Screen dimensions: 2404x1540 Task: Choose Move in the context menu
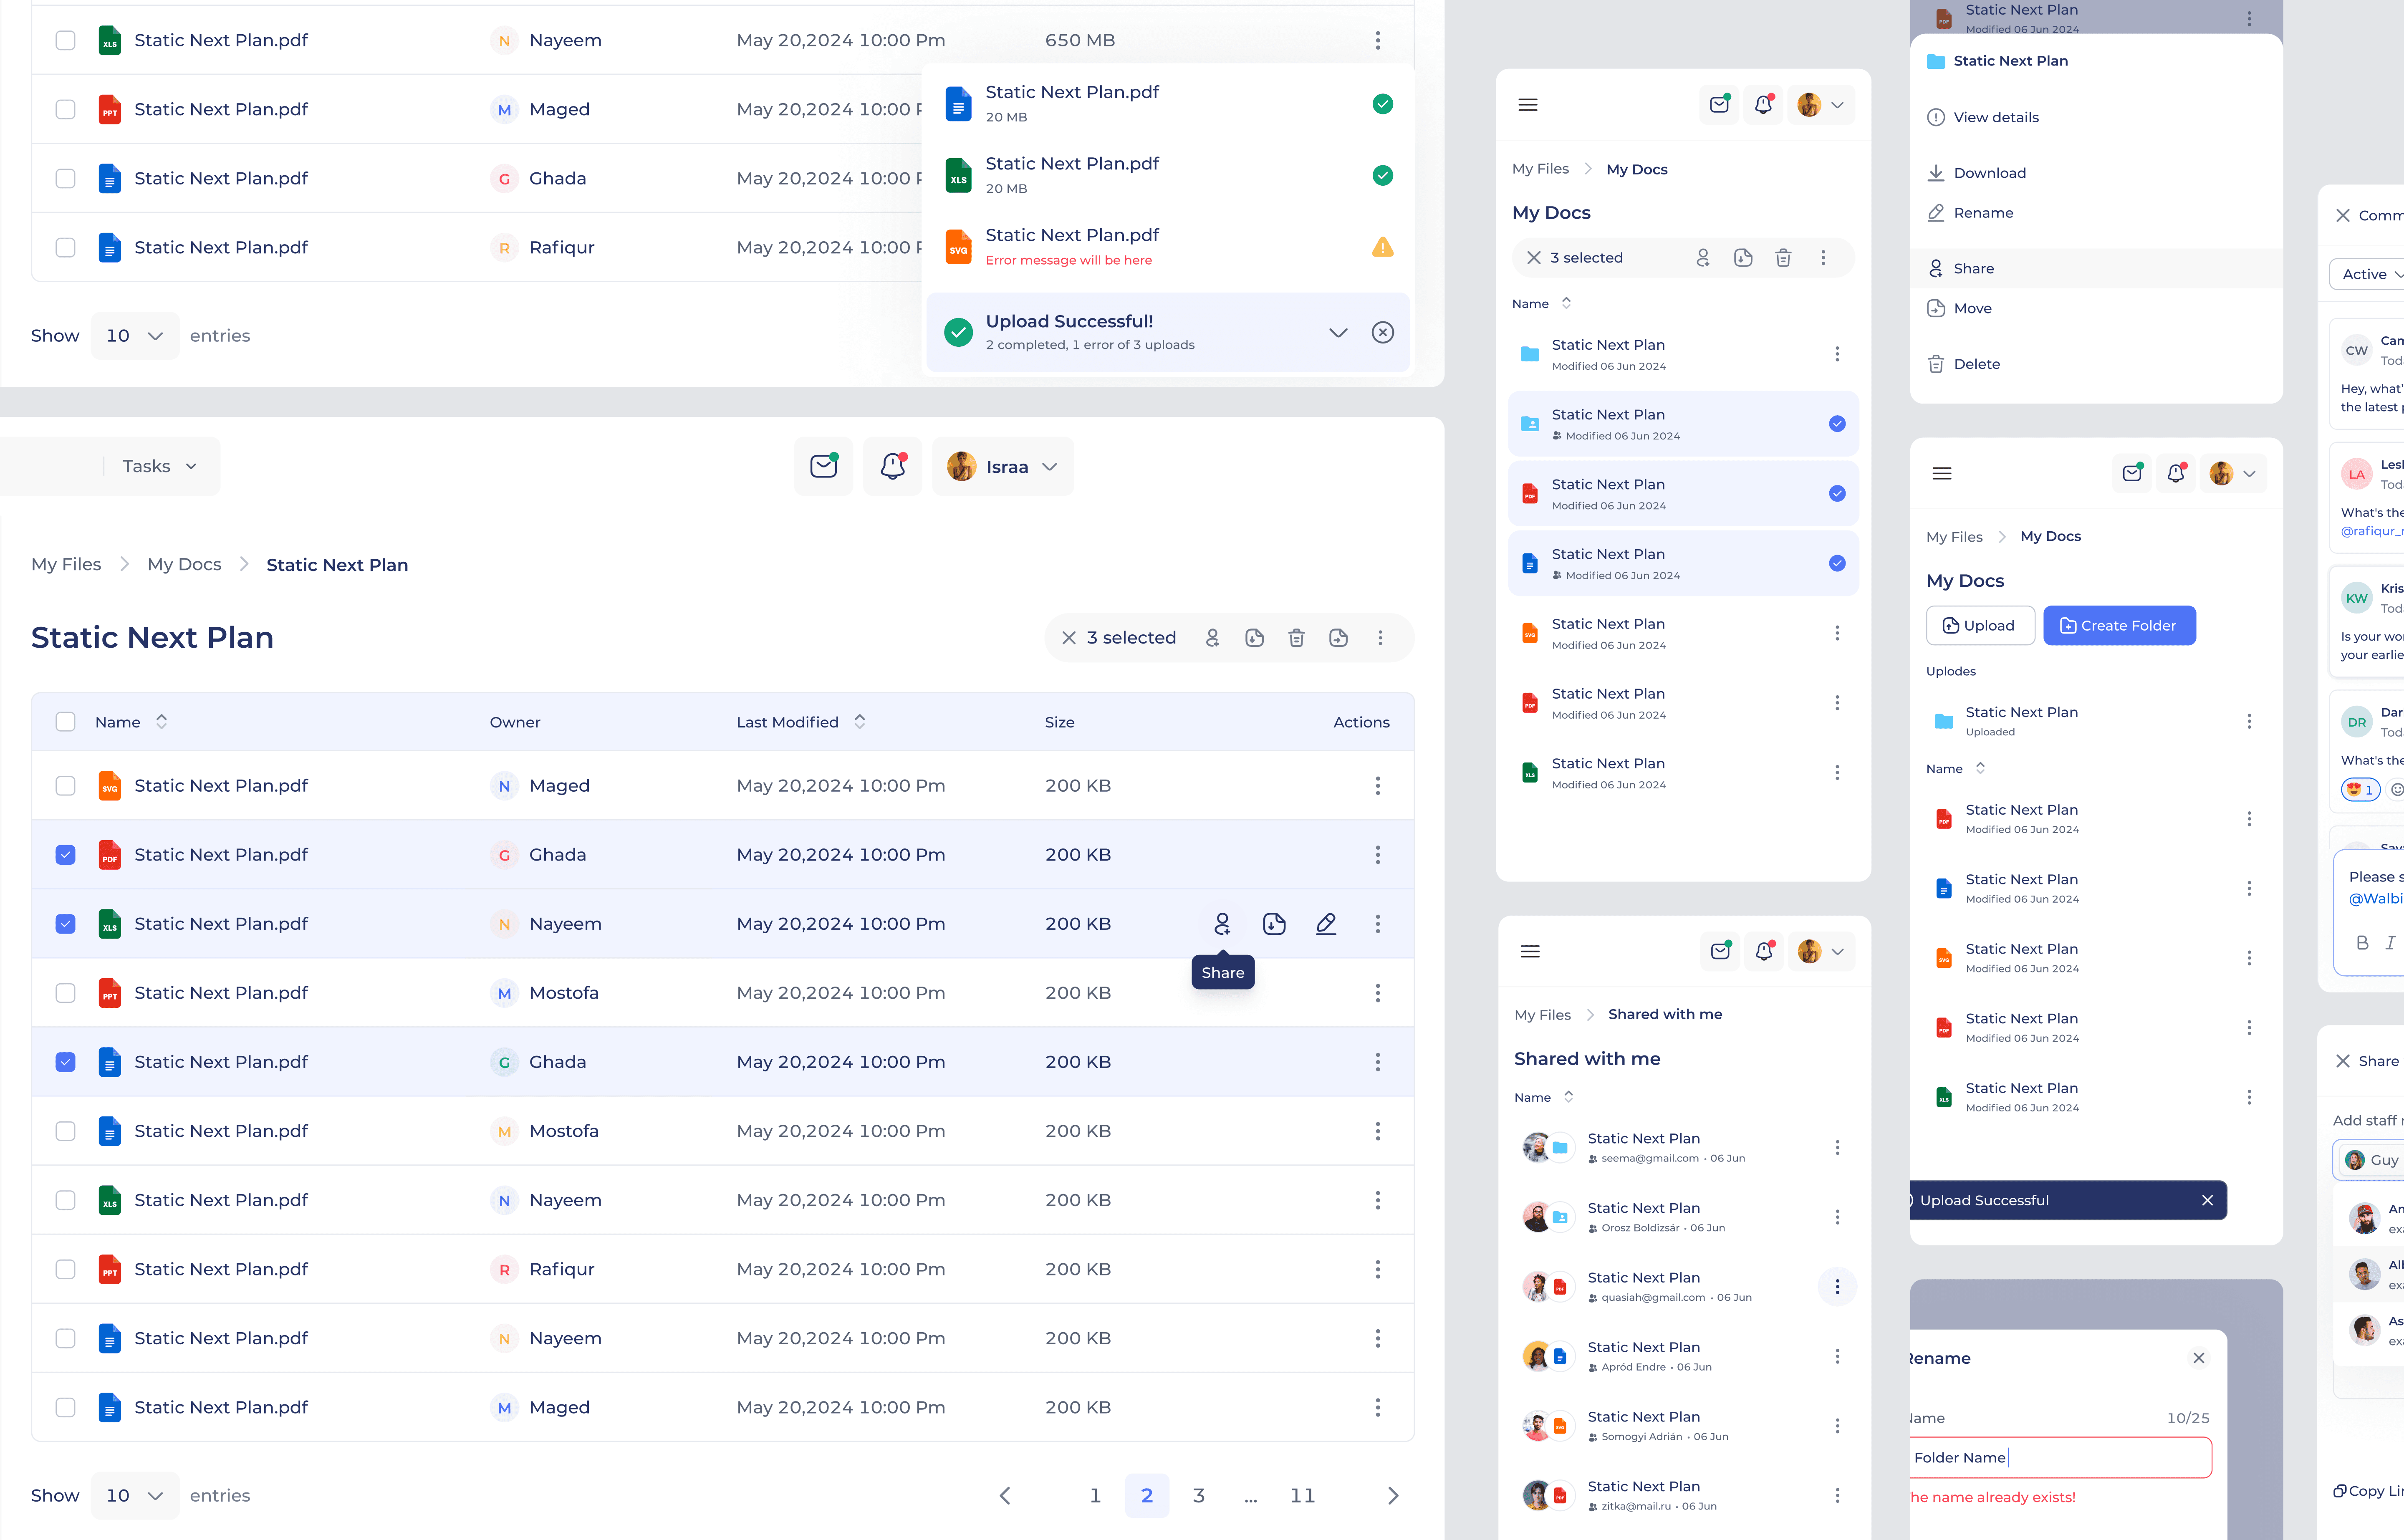tap(1971, 308)
